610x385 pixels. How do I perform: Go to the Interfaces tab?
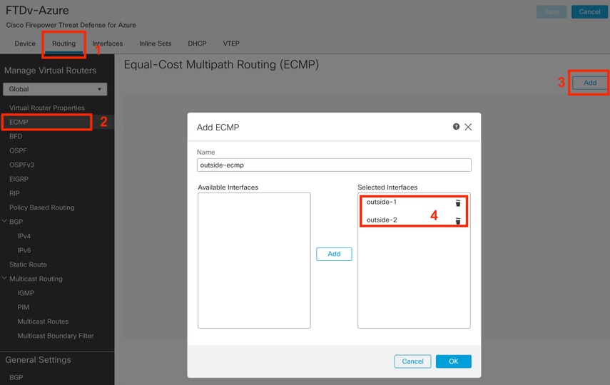pyautogui.click(x=107, y=43)
